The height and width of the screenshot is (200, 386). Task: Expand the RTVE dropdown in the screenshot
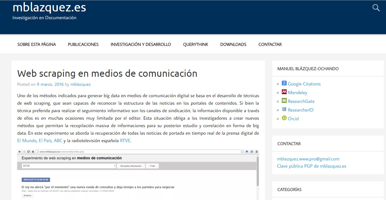[69, 166]
